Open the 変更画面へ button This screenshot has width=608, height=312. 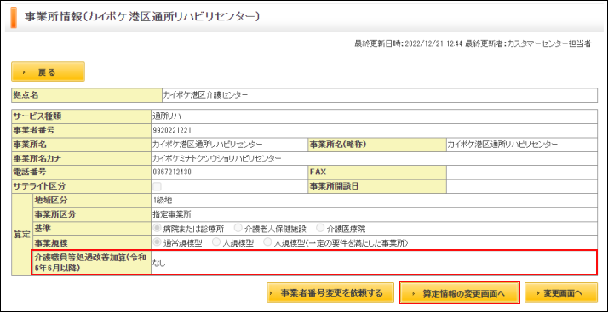(561, 292)
